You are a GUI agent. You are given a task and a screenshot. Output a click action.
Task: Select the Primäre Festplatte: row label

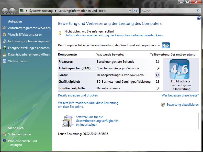pyautogui.click(x=72, y=88)
